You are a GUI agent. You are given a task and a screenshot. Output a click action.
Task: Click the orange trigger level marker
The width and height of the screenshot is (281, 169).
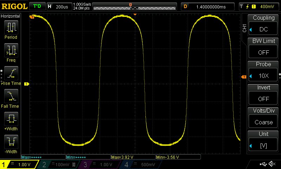coord(243,77)
